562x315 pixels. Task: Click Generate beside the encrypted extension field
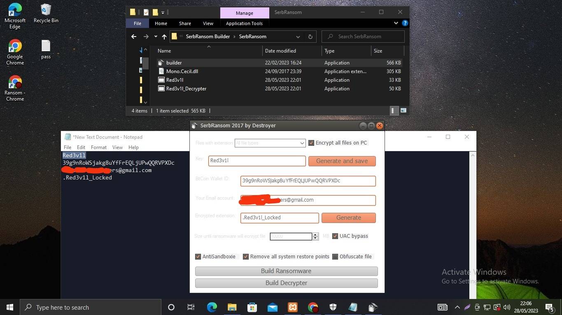click(x=349, y=218)
